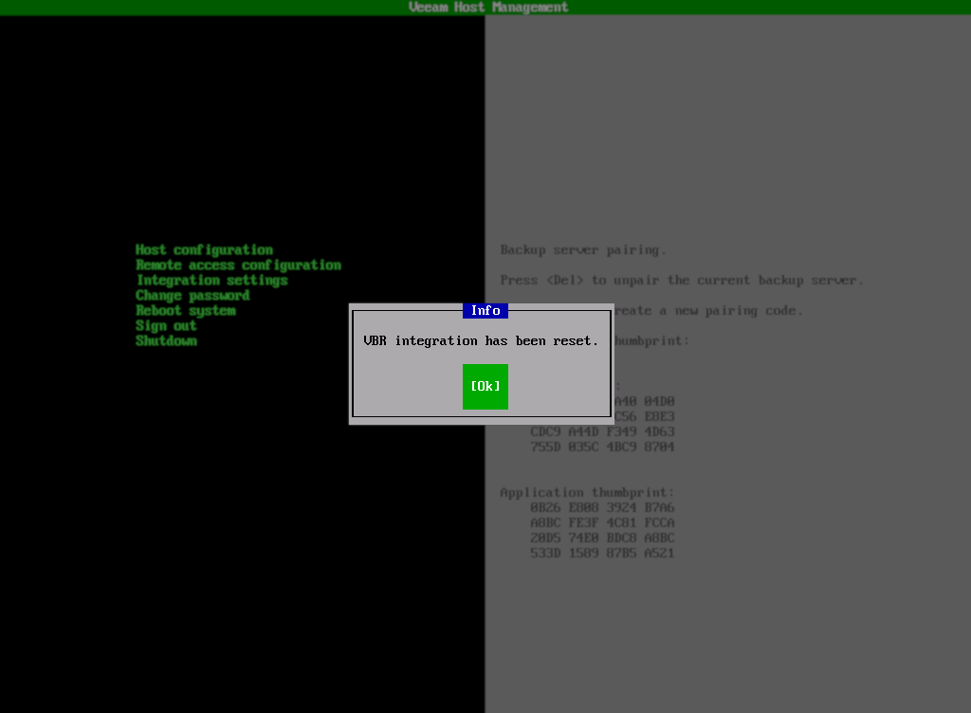Click the unpair instruction text line
The height and width of the screenshot is (713, 971).
pyautogui.click(x=679, y=280)
